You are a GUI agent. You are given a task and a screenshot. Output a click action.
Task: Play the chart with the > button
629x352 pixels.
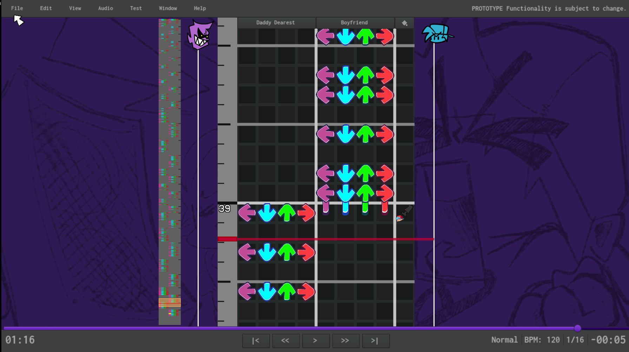tap(315, 340)
